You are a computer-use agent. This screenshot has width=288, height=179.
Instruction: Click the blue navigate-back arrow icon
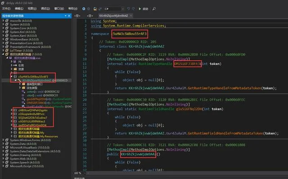[x=84, y=9]
